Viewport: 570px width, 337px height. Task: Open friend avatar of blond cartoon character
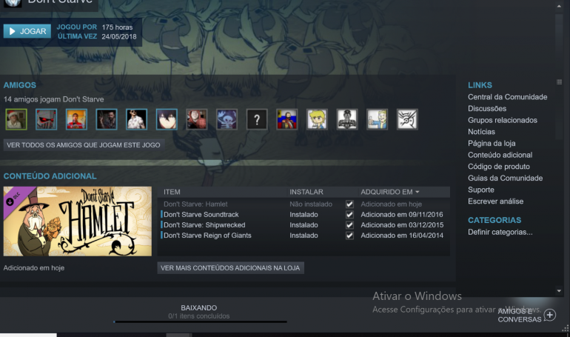click(317, 119)
